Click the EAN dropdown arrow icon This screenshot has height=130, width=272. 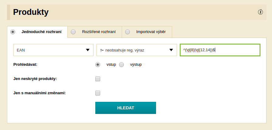tap(88, 50)
